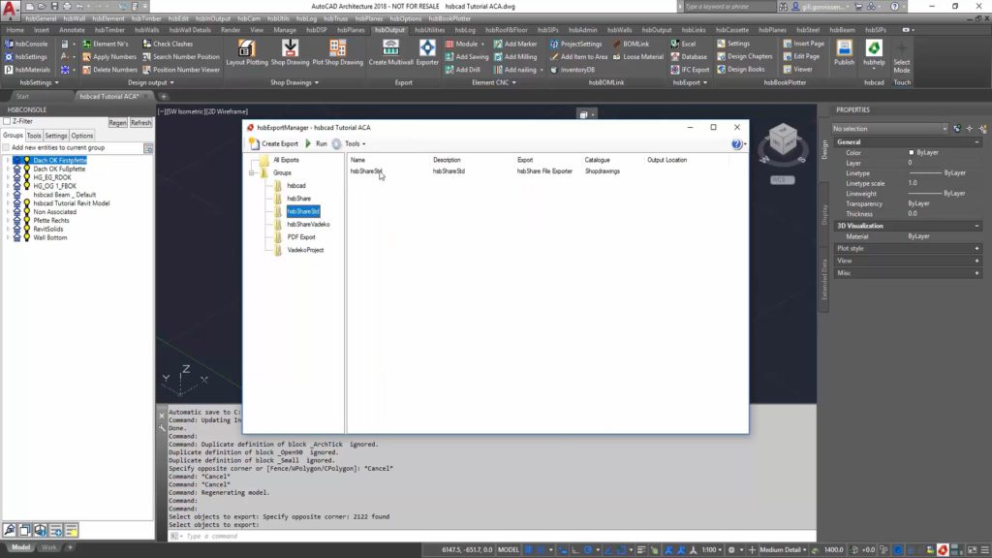Click Insert Page in hsbBookPlotter
This screenshot has width=992, height=558.
803,44
